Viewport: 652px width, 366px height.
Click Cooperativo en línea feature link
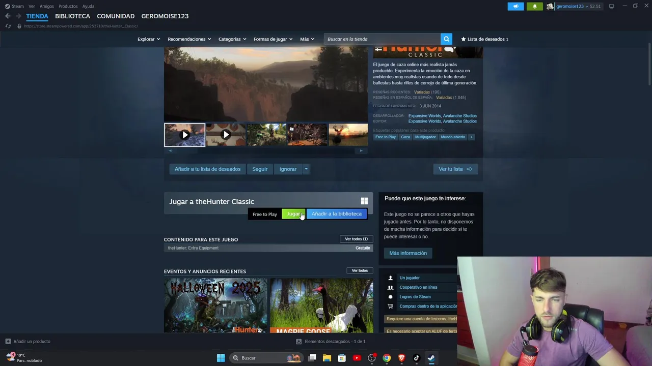418,287
